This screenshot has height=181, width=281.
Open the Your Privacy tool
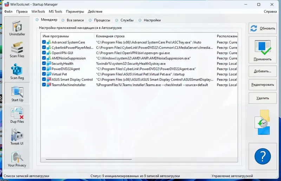coord(17,159)
